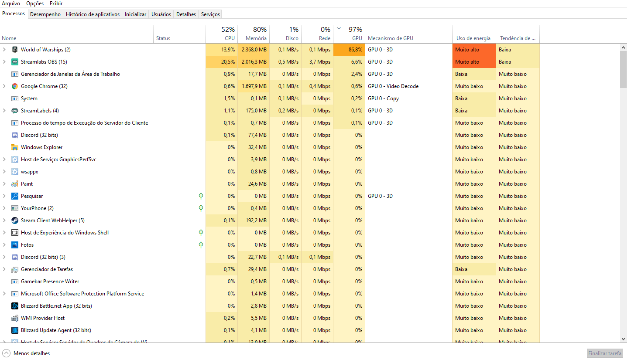Screen dimensions: 638x363
Task: Click the vertical scrollbar thumb
Action: pos(623,69)
